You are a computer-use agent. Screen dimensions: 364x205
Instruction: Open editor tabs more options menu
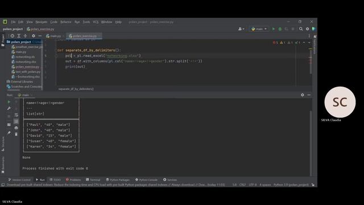pos(309,36)
